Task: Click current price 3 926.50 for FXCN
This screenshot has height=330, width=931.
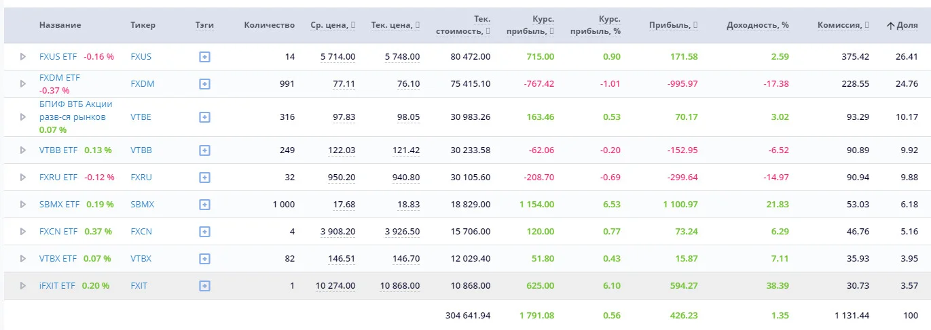Action: coord(402,232)
